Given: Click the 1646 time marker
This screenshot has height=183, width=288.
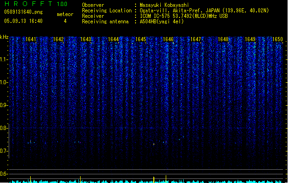Looking at the screenshot, I should coord(168,39).
